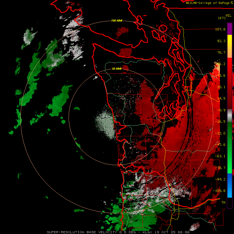Screen dimensions: 234x234
Task: Click the -63.1 scale value
Action: click(220, 156)
